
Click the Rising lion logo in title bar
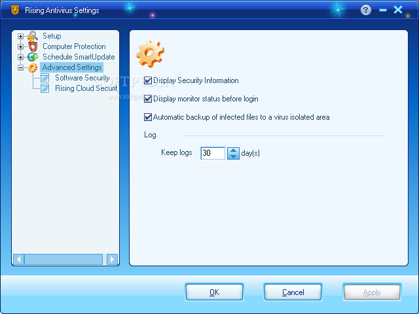click(x=15, y=10)
